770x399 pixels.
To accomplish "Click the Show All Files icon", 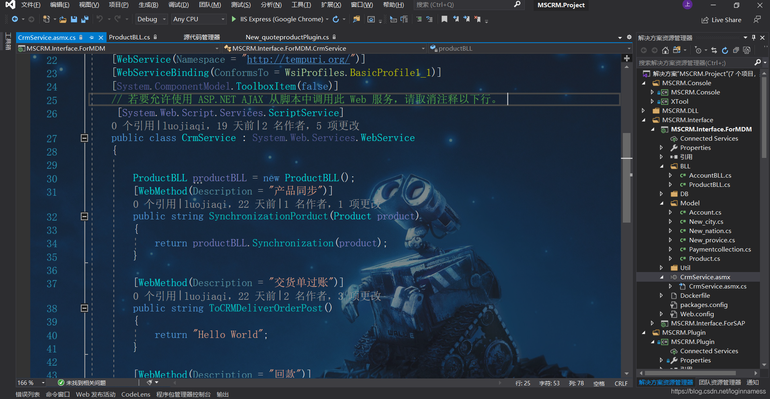I will (x=747, y=50).
